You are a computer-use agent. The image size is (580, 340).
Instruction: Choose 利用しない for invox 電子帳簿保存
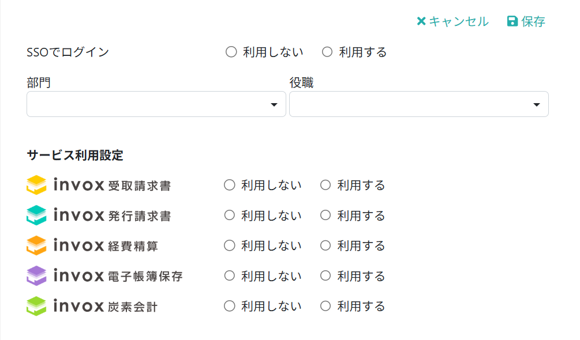(x=230, y=276)
